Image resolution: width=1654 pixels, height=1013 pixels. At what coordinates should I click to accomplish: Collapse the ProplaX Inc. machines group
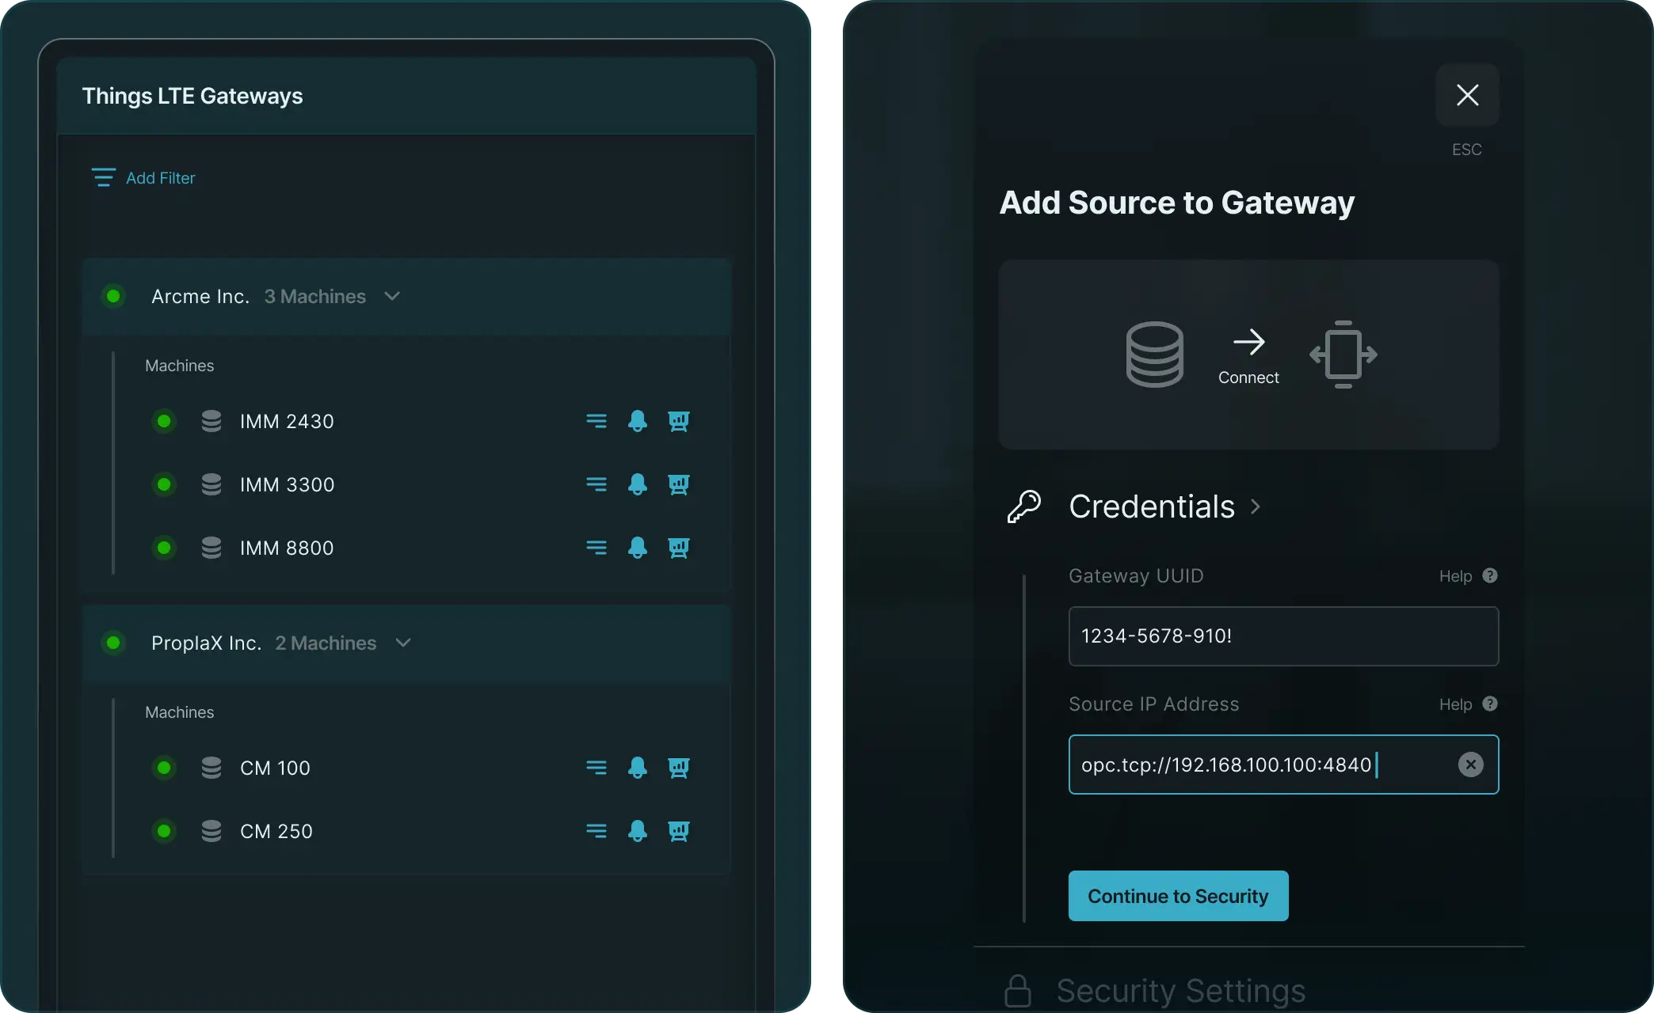(403, 643)
